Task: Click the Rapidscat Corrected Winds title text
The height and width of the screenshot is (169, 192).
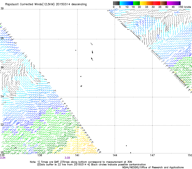Action: (x=46, y=4)
